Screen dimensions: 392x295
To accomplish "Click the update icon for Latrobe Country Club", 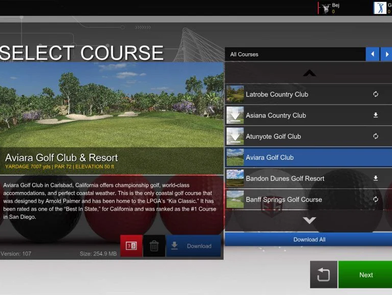I will pos(376,94).
